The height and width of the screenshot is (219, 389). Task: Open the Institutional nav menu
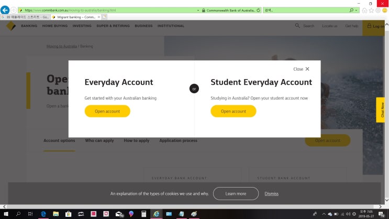(x=171, y=26)
